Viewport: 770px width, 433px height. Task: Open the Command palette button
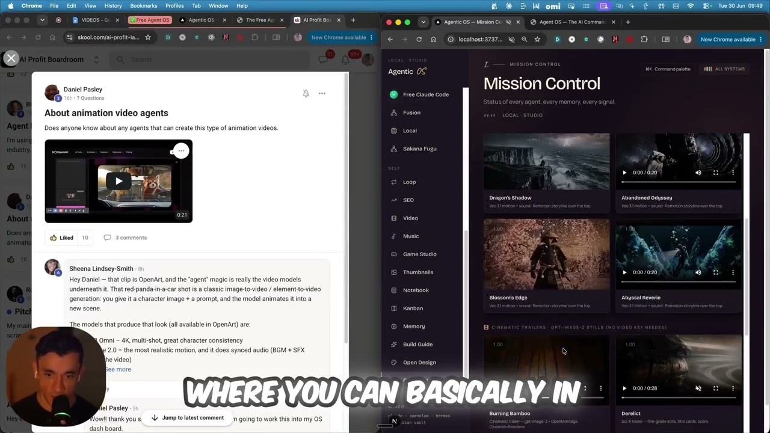pos(668,69)
